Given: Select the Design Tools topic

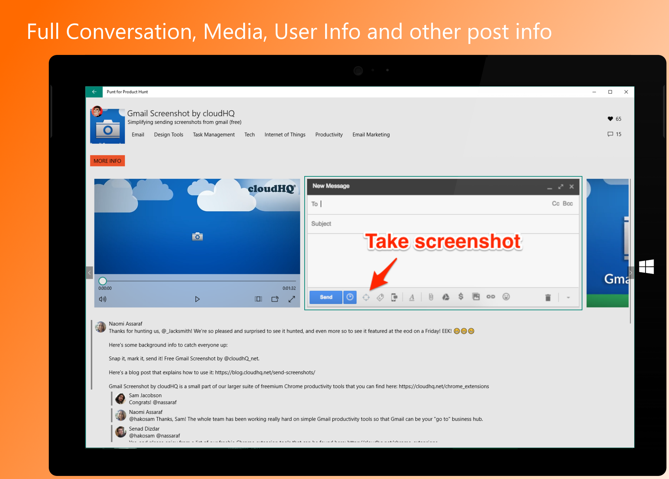Looking at the screenshot, I should pyautogui.click(x=169, y=134).
